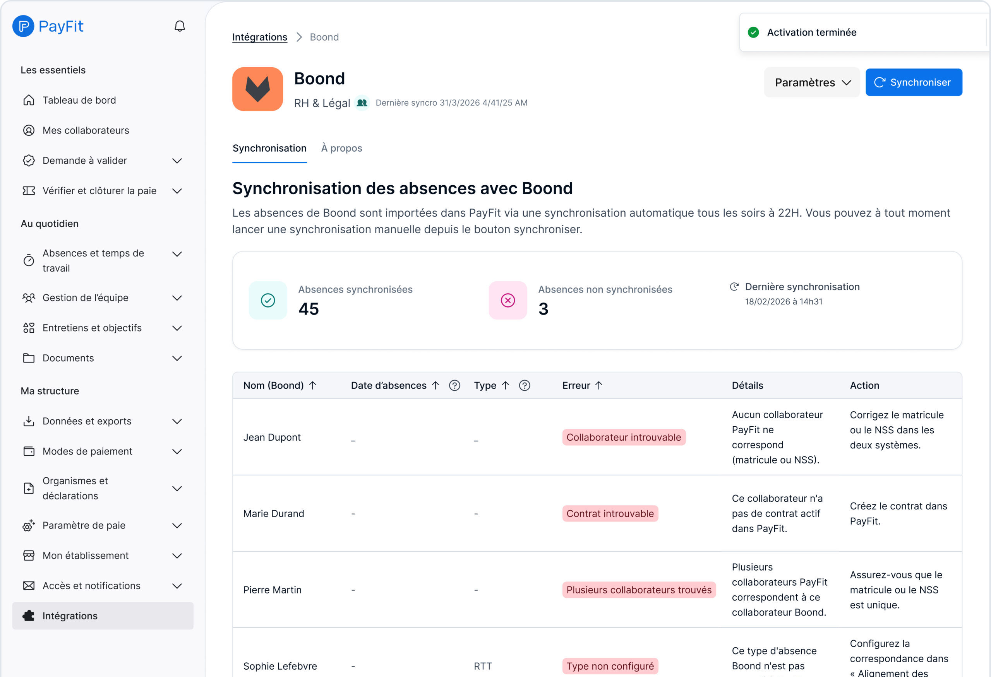Open Mes collaborateurs menu item

103,130
